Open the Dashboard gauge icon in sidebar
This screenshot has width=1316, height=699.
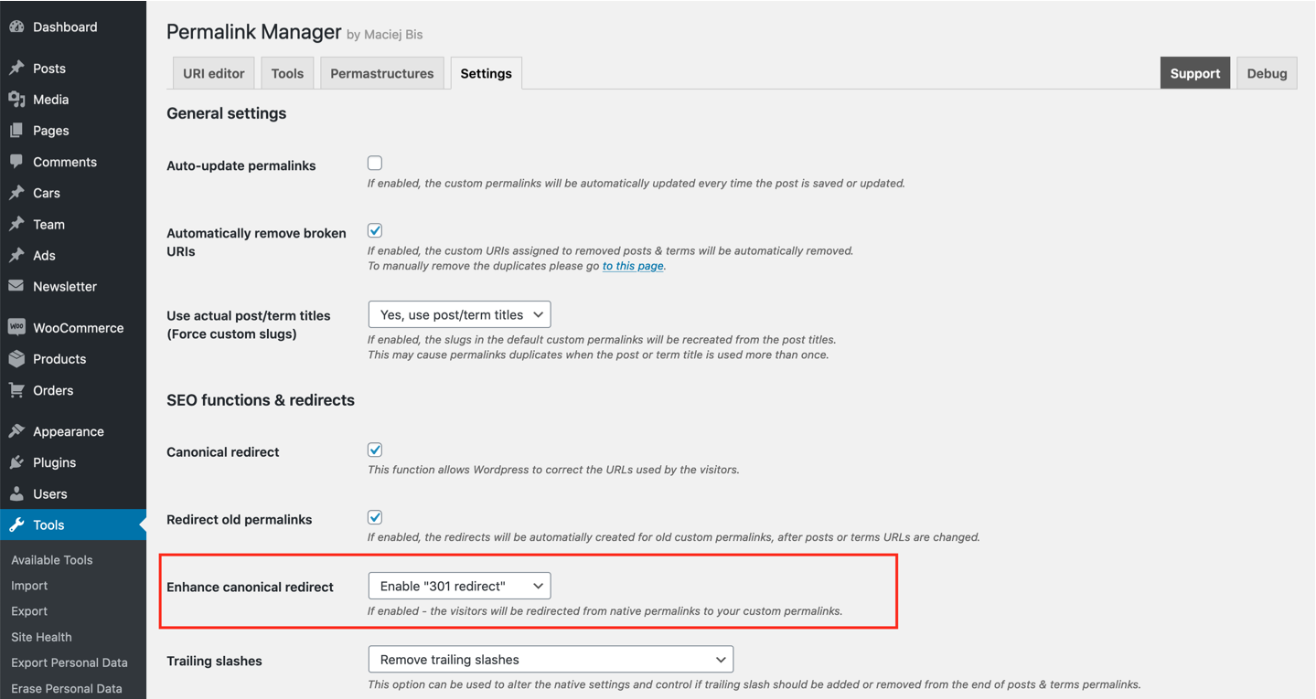(x=16, y=26)
